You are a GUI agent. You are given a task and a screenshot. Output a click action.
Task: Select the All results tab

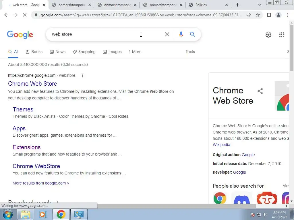click(13, 52)
